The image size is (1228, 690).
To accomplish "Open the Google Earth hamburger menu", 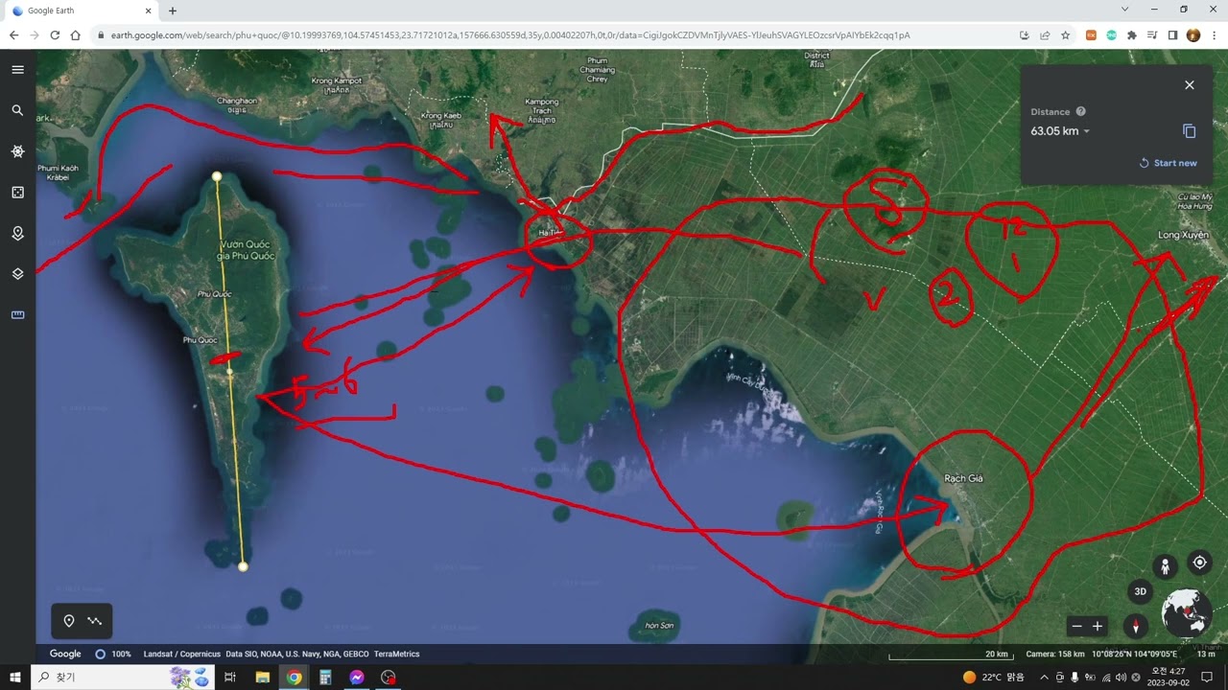I will pos(17,70).
